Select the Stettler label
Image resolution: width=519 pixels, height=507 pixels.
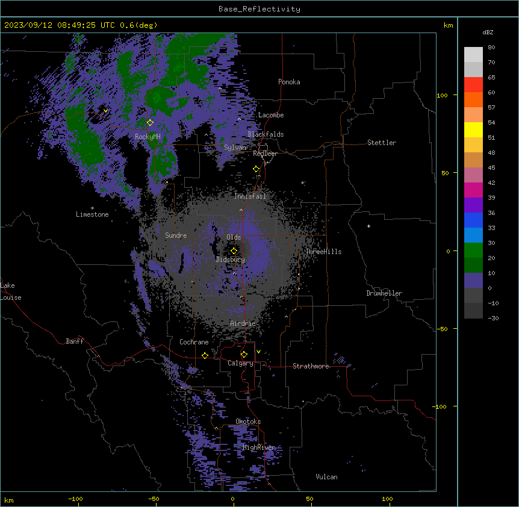point(382,143)
